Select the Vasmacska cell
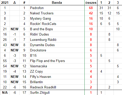122x95 pixels. pos(57,66)
